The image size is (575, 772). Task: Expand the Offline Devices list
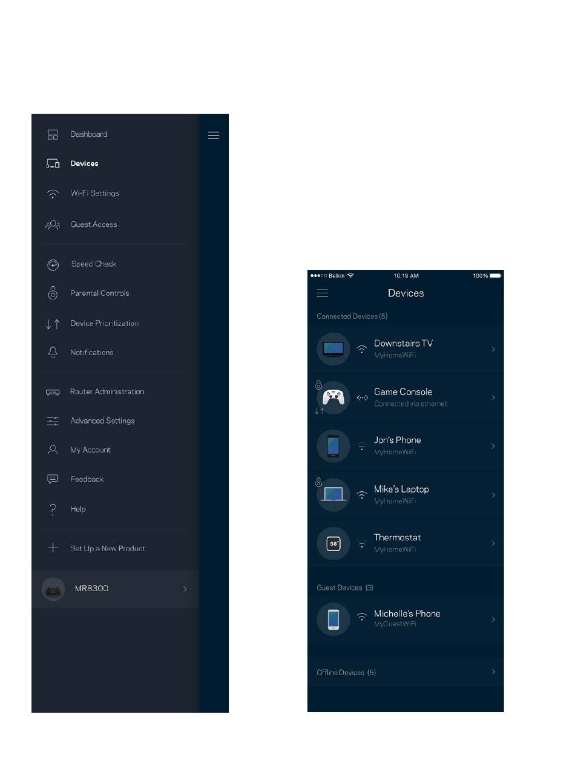tap(493, 672)
